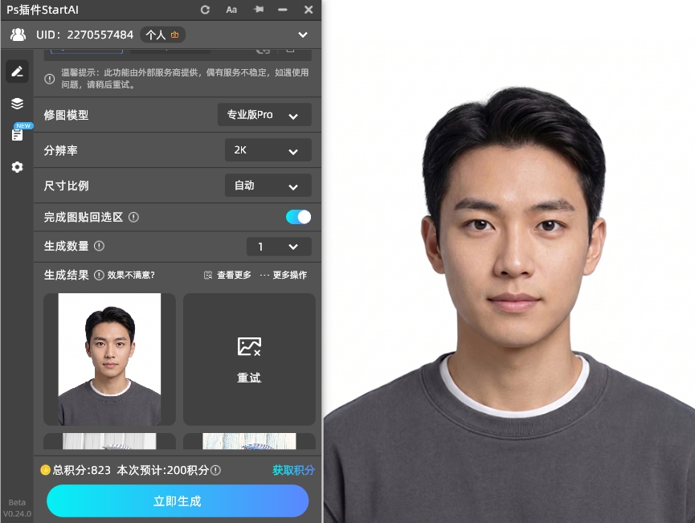
Task: Pin the StartAI plugin window
Action: click(257, 10)
